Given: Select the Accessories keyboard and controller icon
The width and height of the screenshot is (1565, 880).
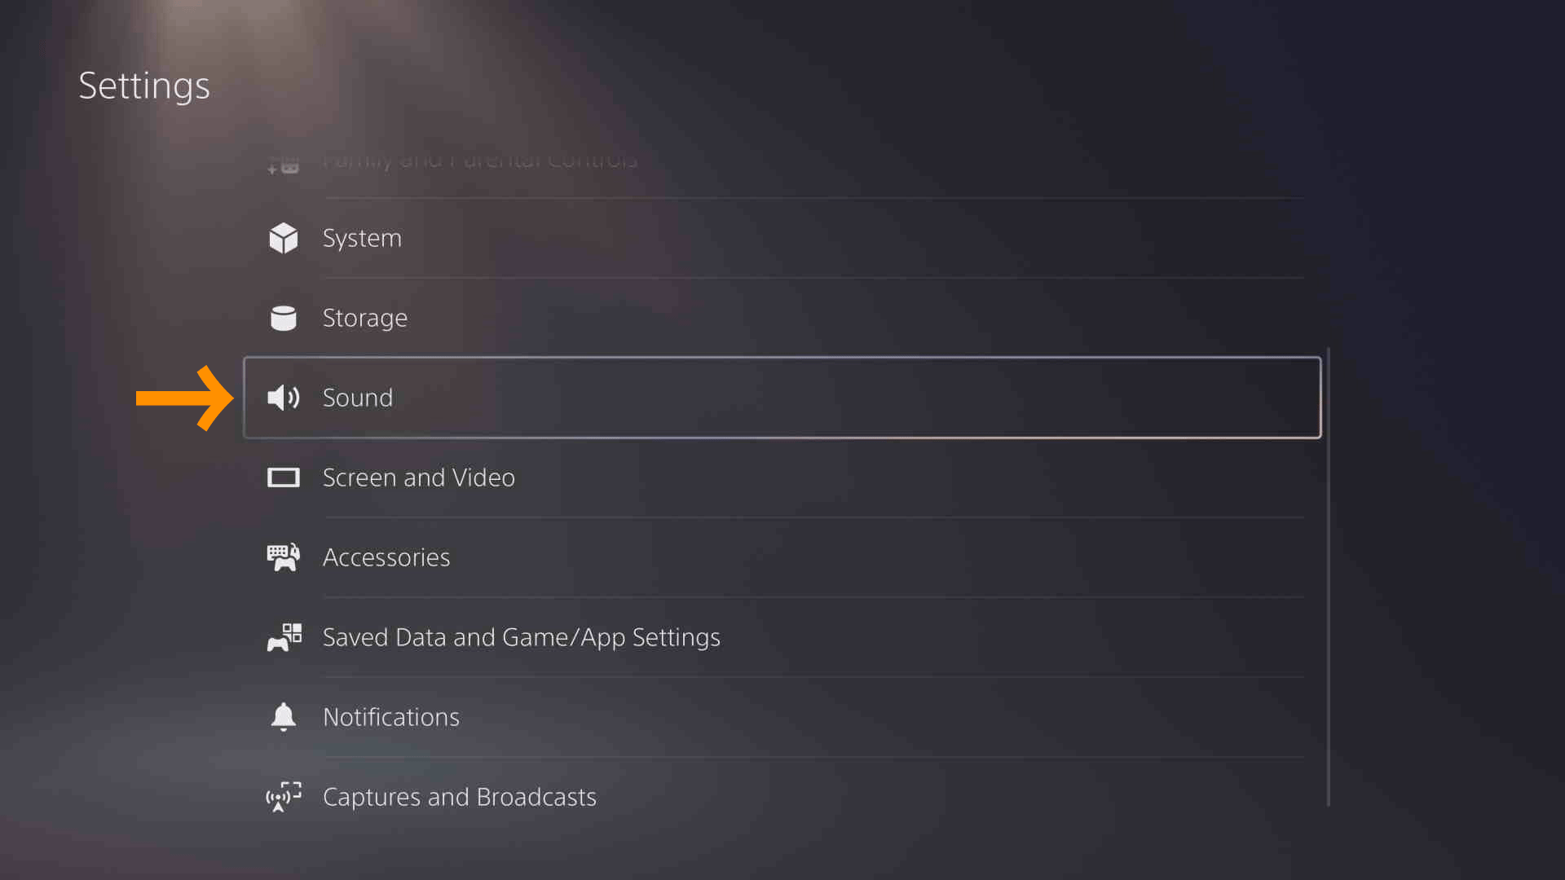Looking at the screenshot, I should [x=283, y=557].
